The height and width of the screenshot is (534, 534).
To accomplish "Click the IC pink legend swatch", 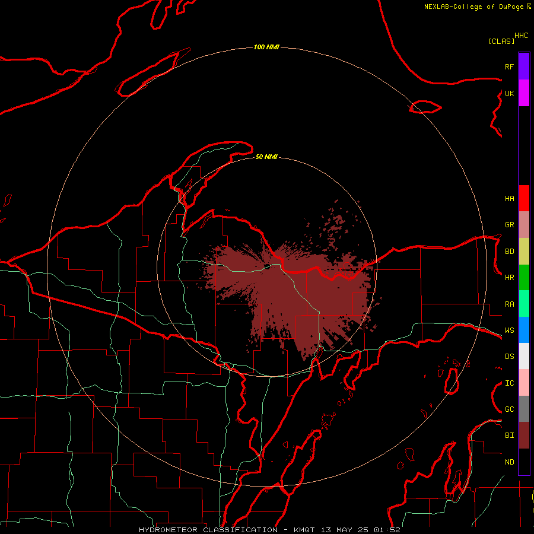I will click(x=524, y=383).
